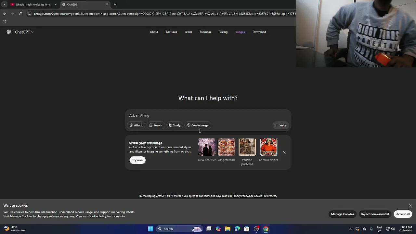The width and height of the screenshot is (416, 234).
Task: Open a new browser tab with plus
Action: tap(115, 5)
